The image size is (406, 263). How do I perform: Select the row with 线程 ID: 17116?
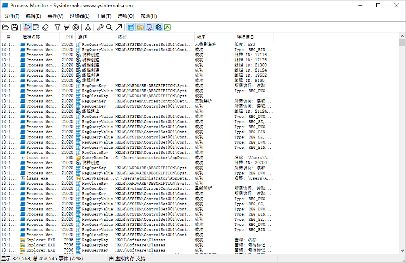137,55
